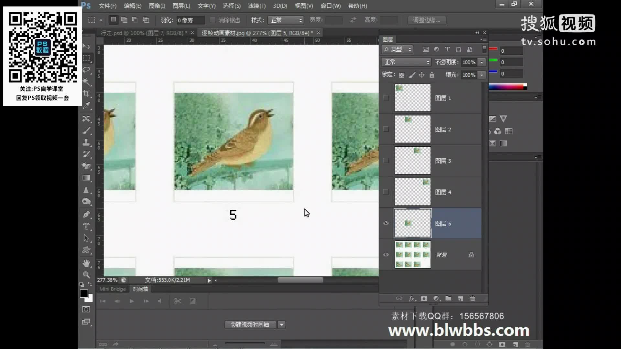This screenshot has width=621, height=349.
Task: Open the marquee tool preset picker arrow
Action: tap(101, 20)
